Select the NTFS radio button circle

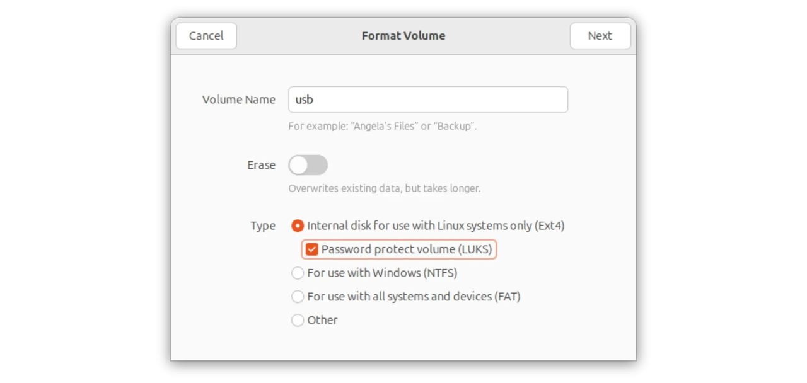[x=298, y=273]
